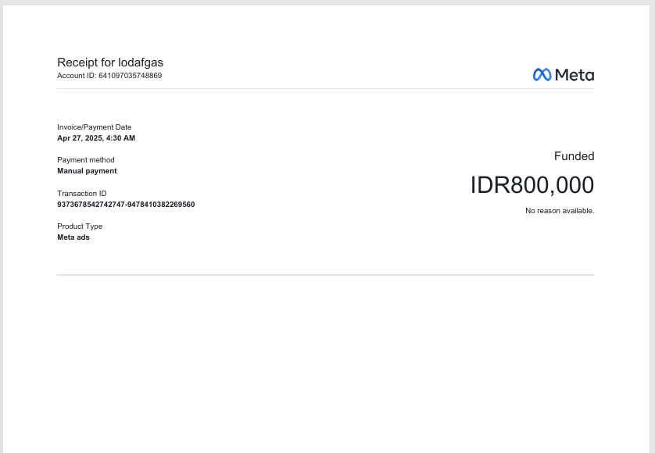
Task: Click the 'No reason available.' note
Action: click(560, 211)
